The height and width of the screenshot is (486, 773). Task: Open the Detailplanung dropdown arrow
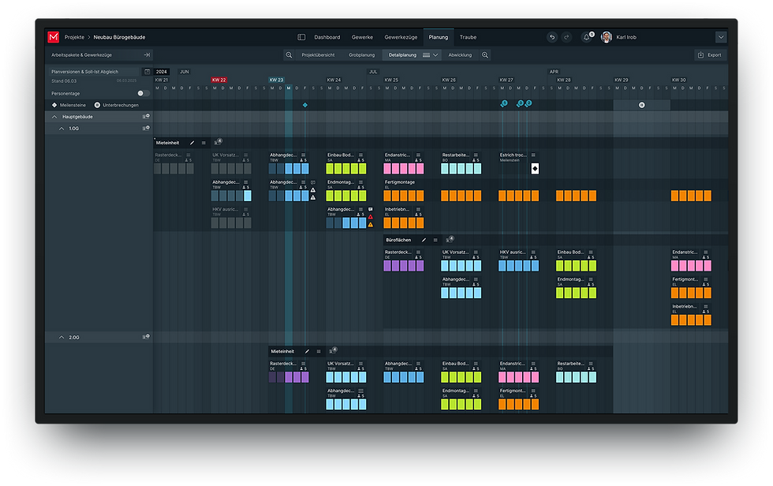pos(435,55)
